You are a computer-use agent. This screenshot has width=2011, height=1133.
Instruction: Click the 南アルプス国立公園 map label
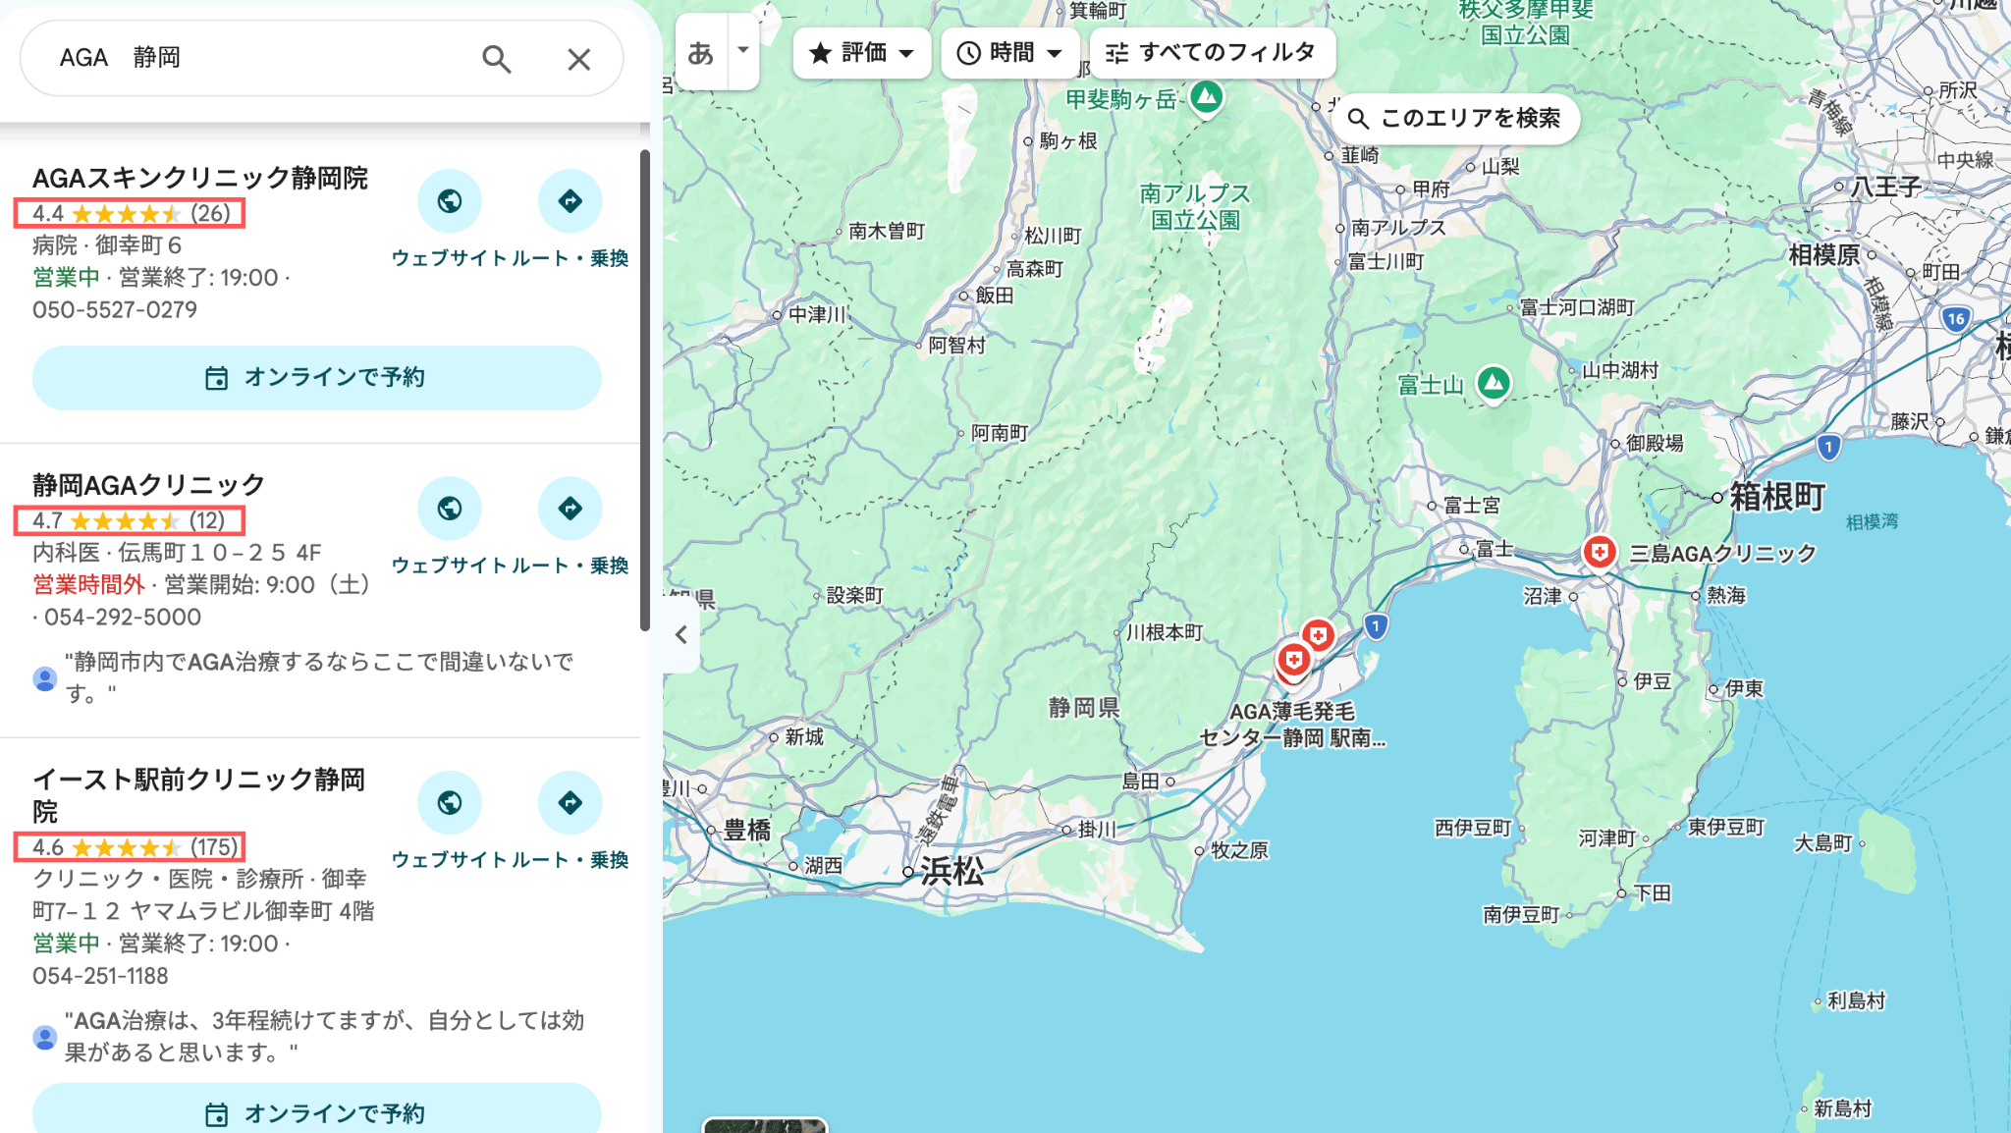[x=1195, y=206]
